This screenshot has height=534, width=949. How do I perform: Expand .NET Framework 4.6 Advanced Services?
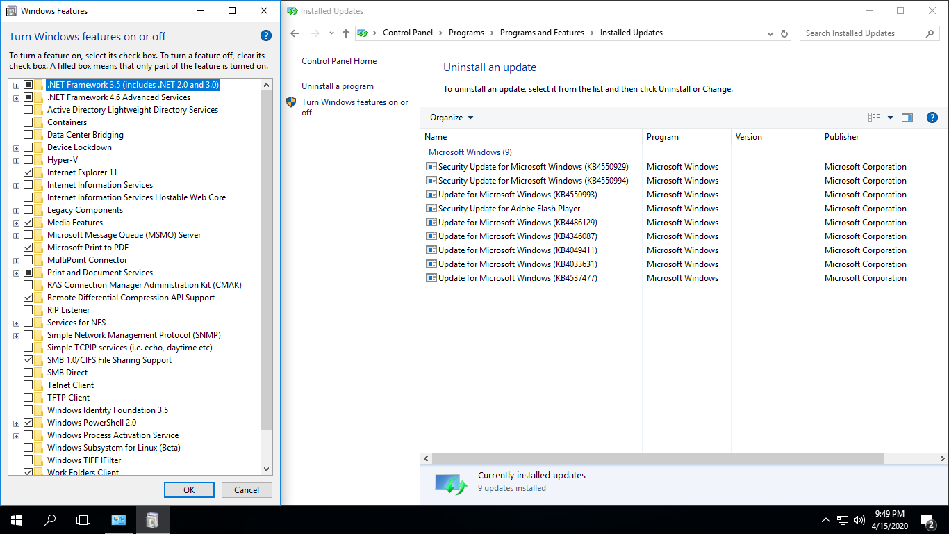pos(16,98)
